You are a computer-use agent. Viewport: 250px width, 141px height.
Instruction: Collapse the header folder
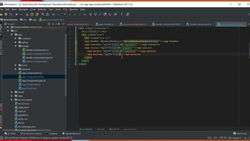click(16, 46)
